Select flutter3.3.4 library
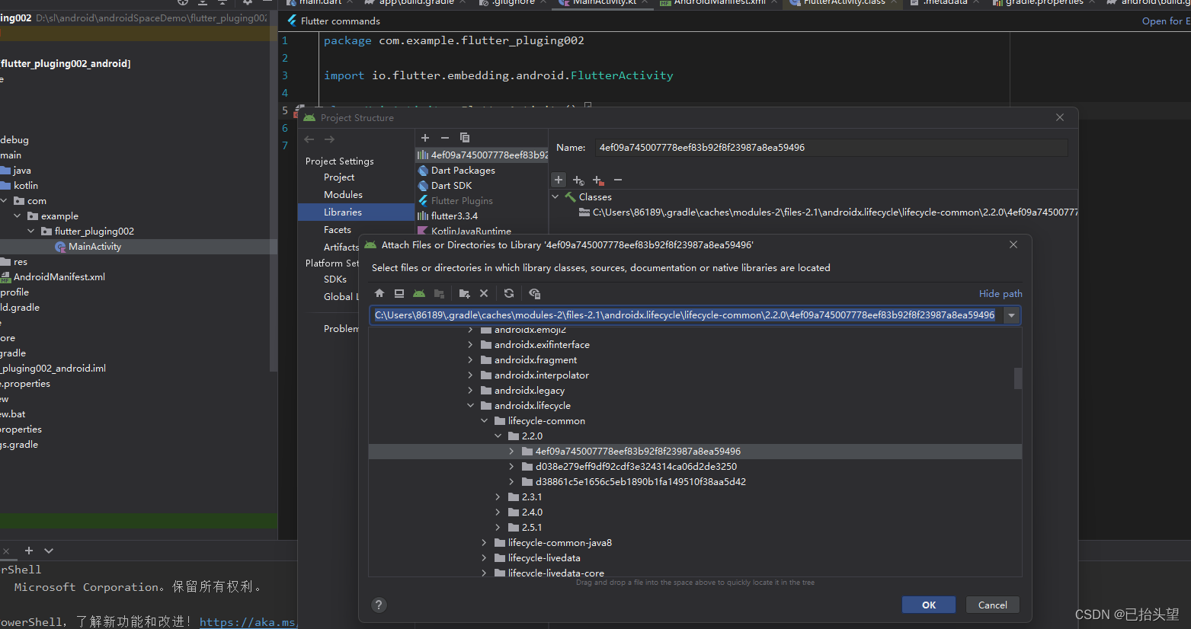The image size is (1191, 629). pyautogui.click(x=454, y=216)
